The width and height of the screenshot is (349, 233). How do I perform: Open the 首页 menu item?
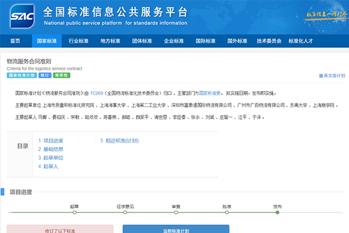[x=15, y=41]
